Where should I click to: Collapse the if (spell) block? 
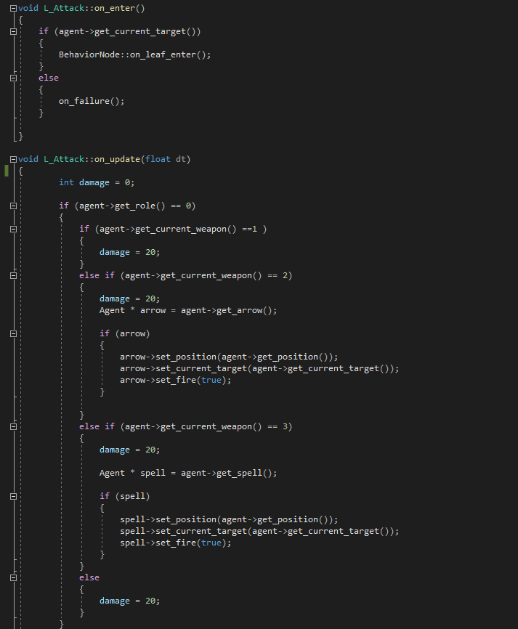click(13, 497)
